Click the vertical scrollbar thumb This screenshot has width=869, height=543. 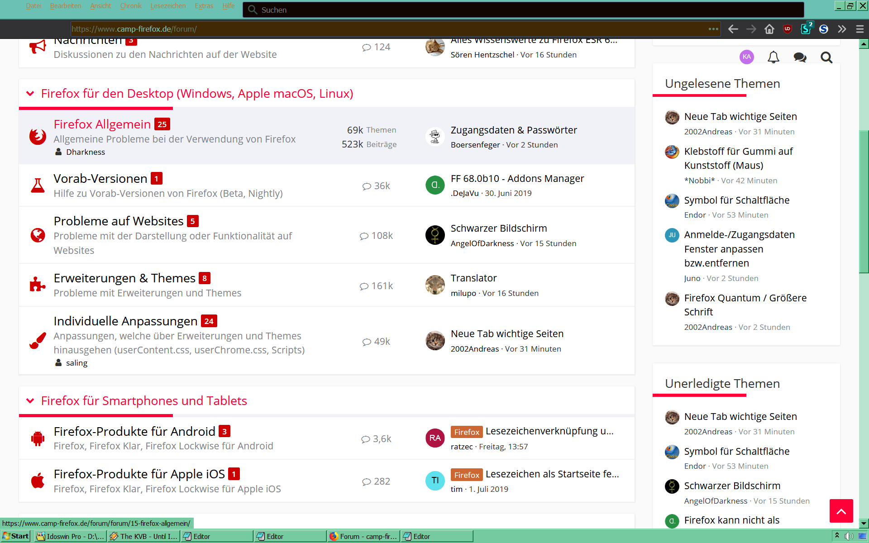tap(864, 201)
